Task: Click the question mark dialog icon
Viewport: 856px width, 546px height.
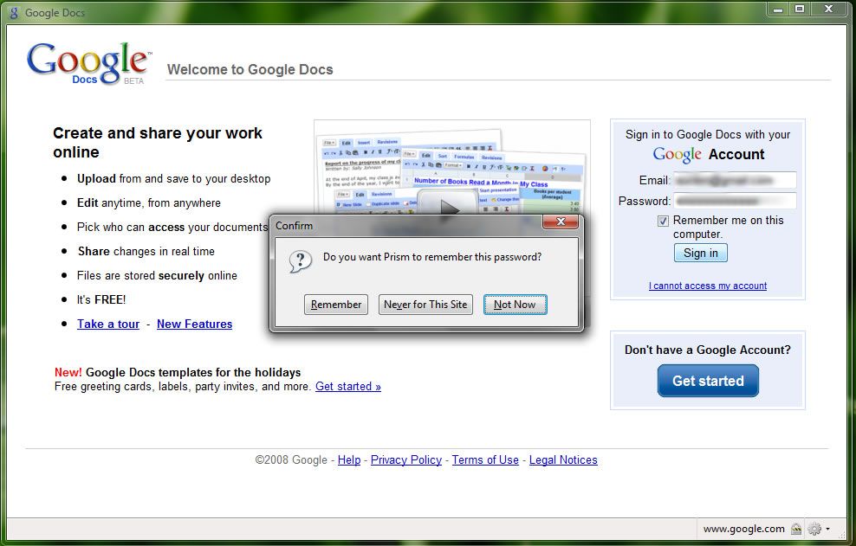Action: 301,261
